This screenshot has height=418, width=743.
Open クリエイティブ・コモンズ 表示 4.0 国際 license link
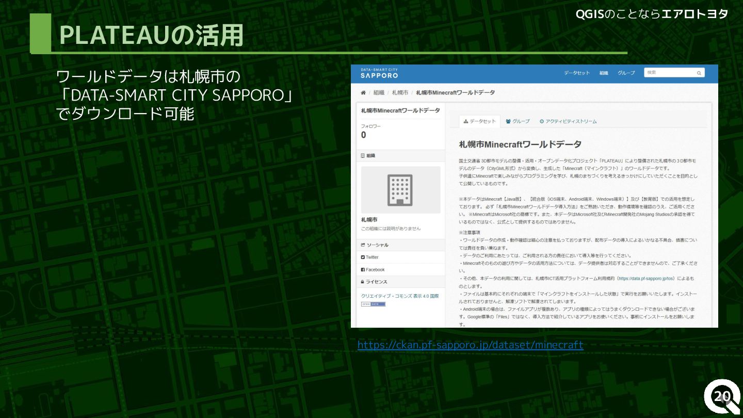coord(400,296)
